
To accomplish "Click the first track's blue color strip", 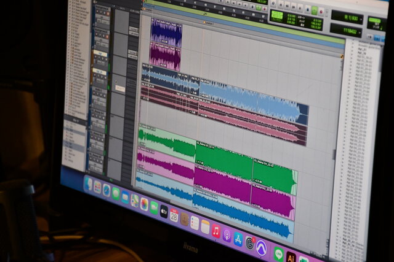I will [x=94, y=15].
